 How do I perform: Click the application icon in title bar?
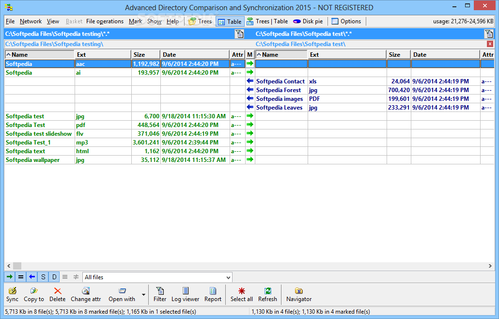pyautogui.click(x=9, y=7)
